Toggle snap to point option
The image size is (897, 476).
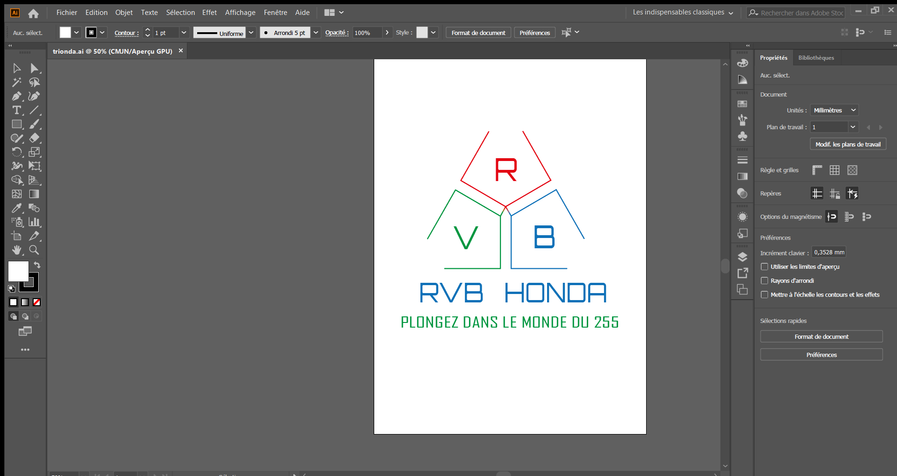832,217
